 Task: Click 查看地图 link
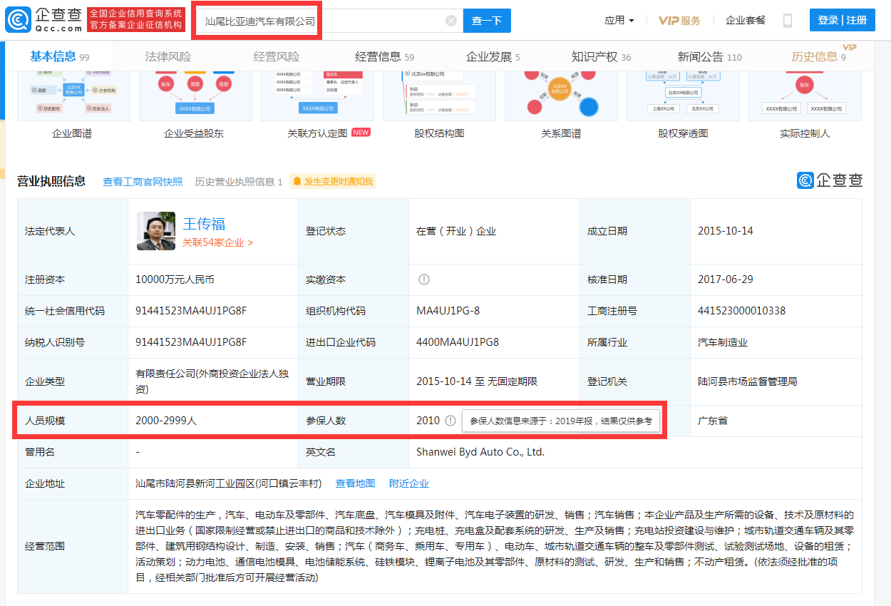coord(355,483)
